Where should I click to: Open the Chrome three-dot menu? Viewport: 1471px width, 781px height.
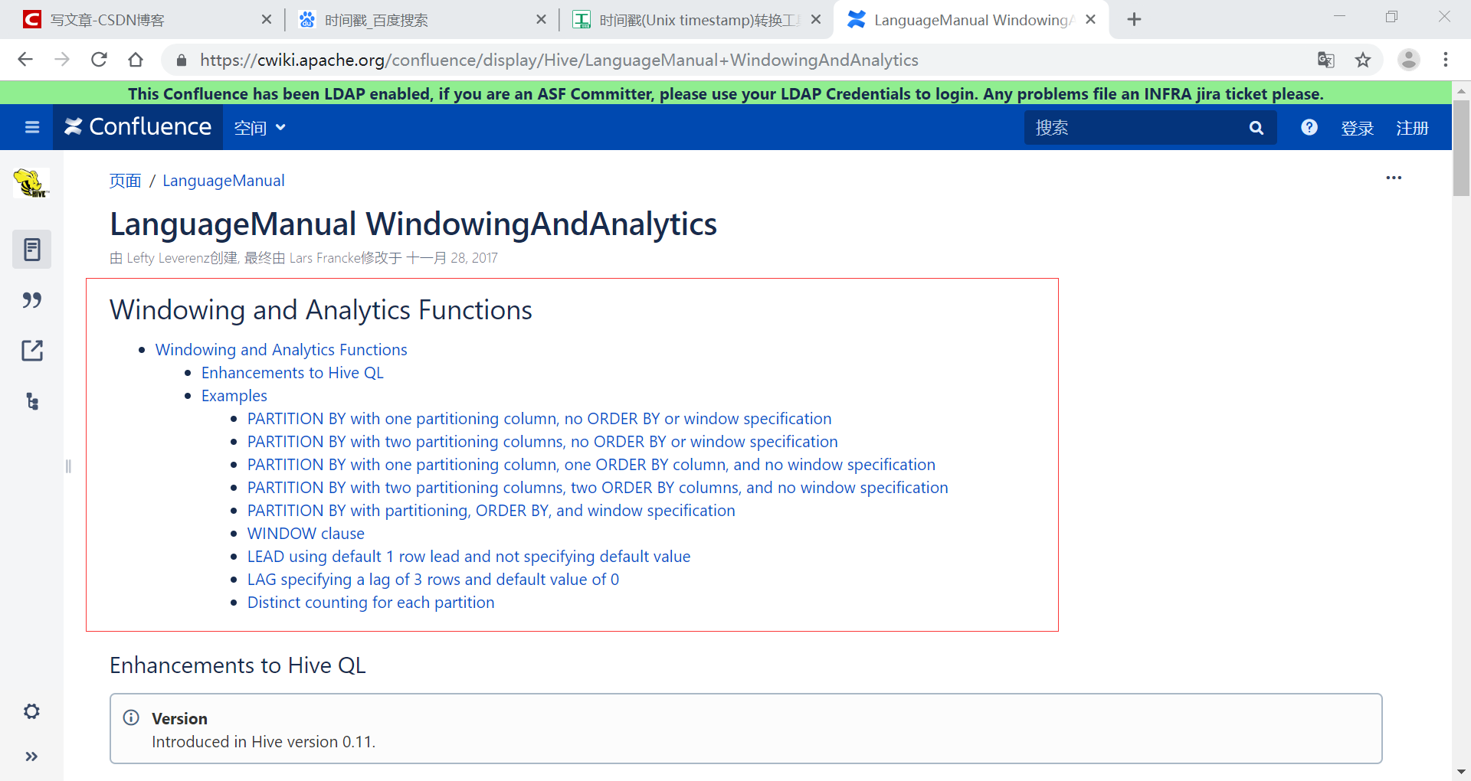1446,60
